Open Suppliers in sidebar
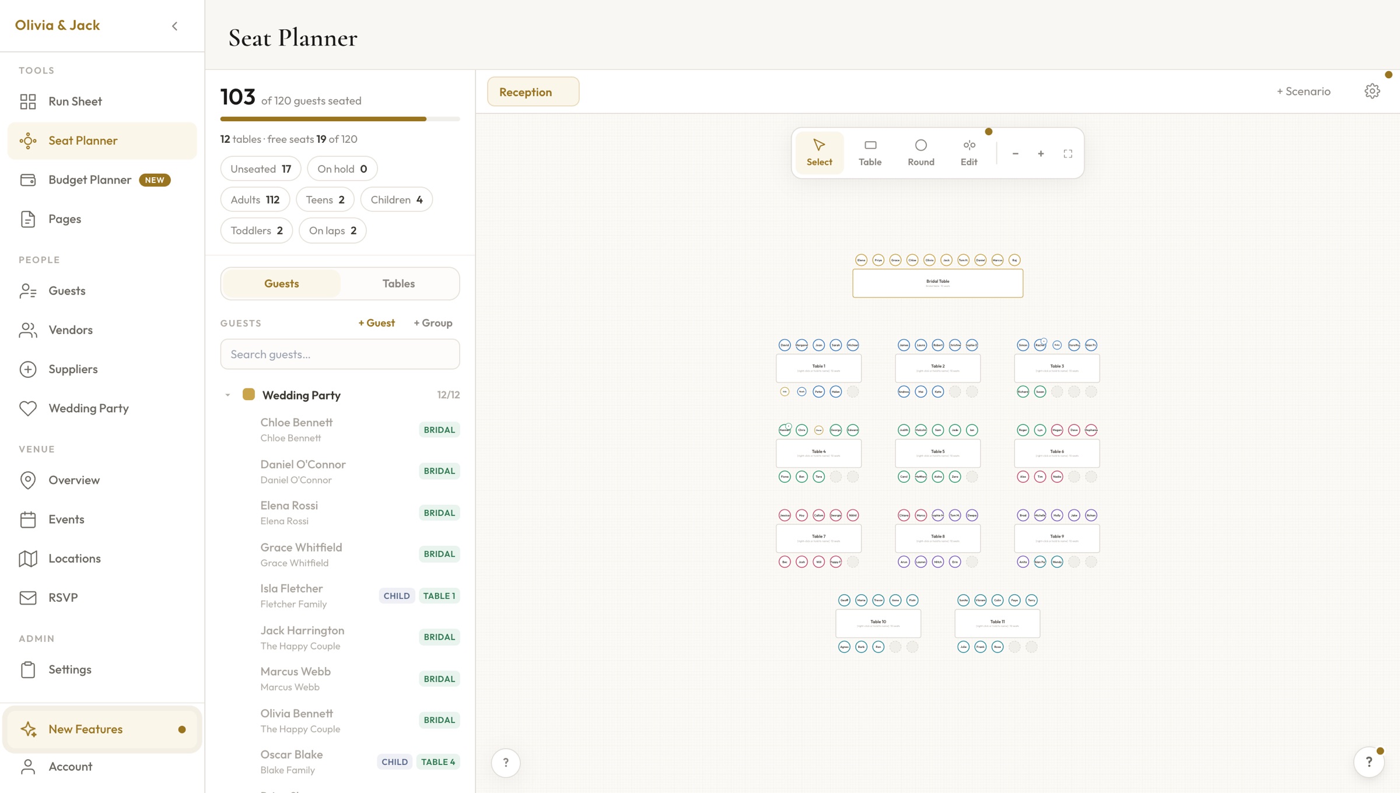The image size is (1400, 793). coord(102,369)
